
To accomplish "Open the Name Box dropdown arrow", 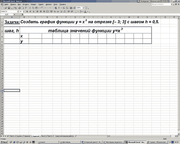I will [14, 14].
